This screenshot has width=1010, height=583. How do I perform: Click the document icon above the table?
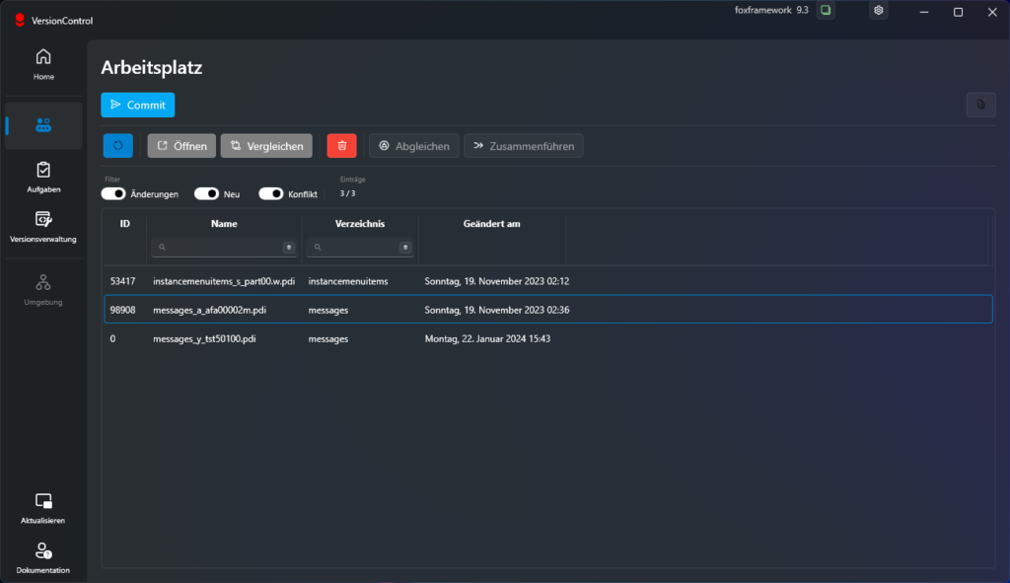click(x=980, y=105)
